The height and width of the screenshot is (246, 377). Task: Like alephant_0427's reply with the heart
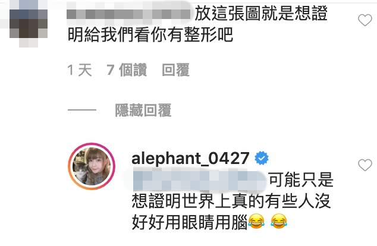pos(365,165)
